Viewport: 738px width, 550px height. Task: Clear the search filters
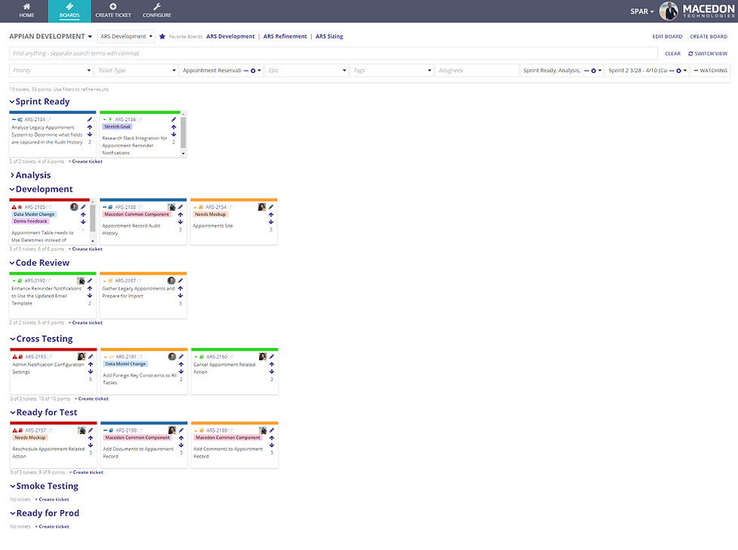[672, 53]
